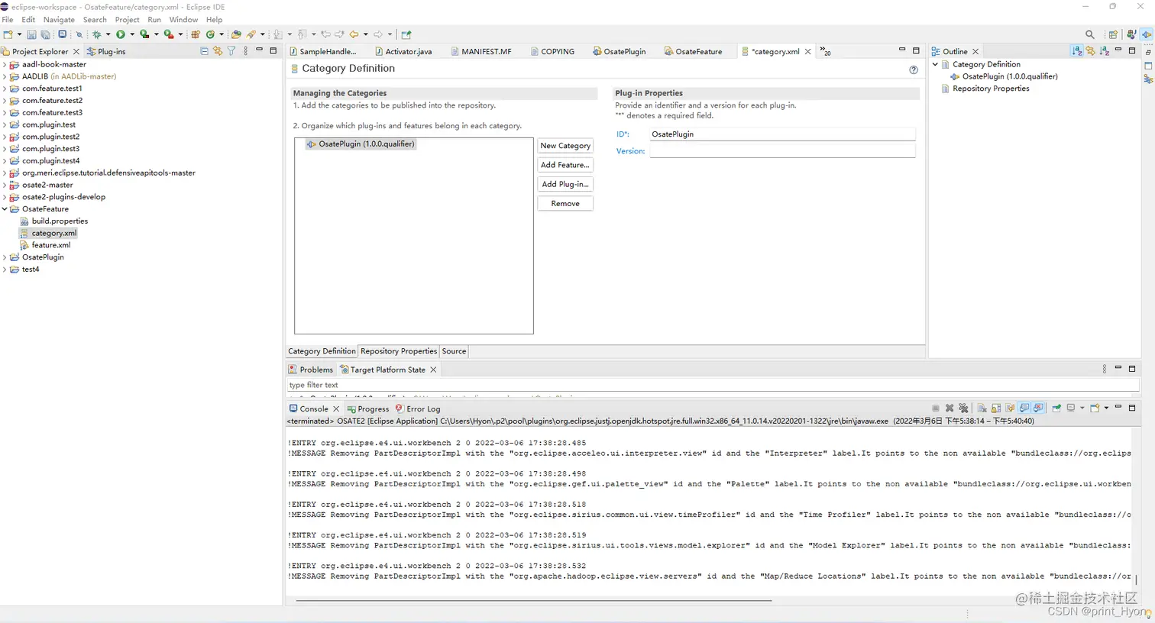Open the Run button dropdown arrow

132,34
